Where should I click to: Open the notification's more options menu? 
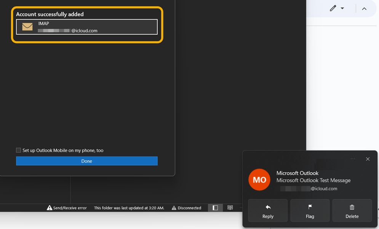(x=352, y=159)
